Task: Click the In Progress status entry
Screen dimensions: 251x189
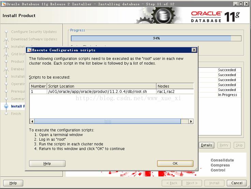Action: pos(227,95)
